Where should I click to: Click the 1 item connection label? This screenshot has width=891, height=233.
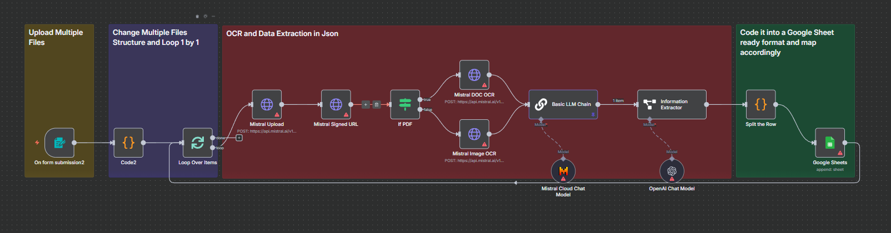pos(618,101)
